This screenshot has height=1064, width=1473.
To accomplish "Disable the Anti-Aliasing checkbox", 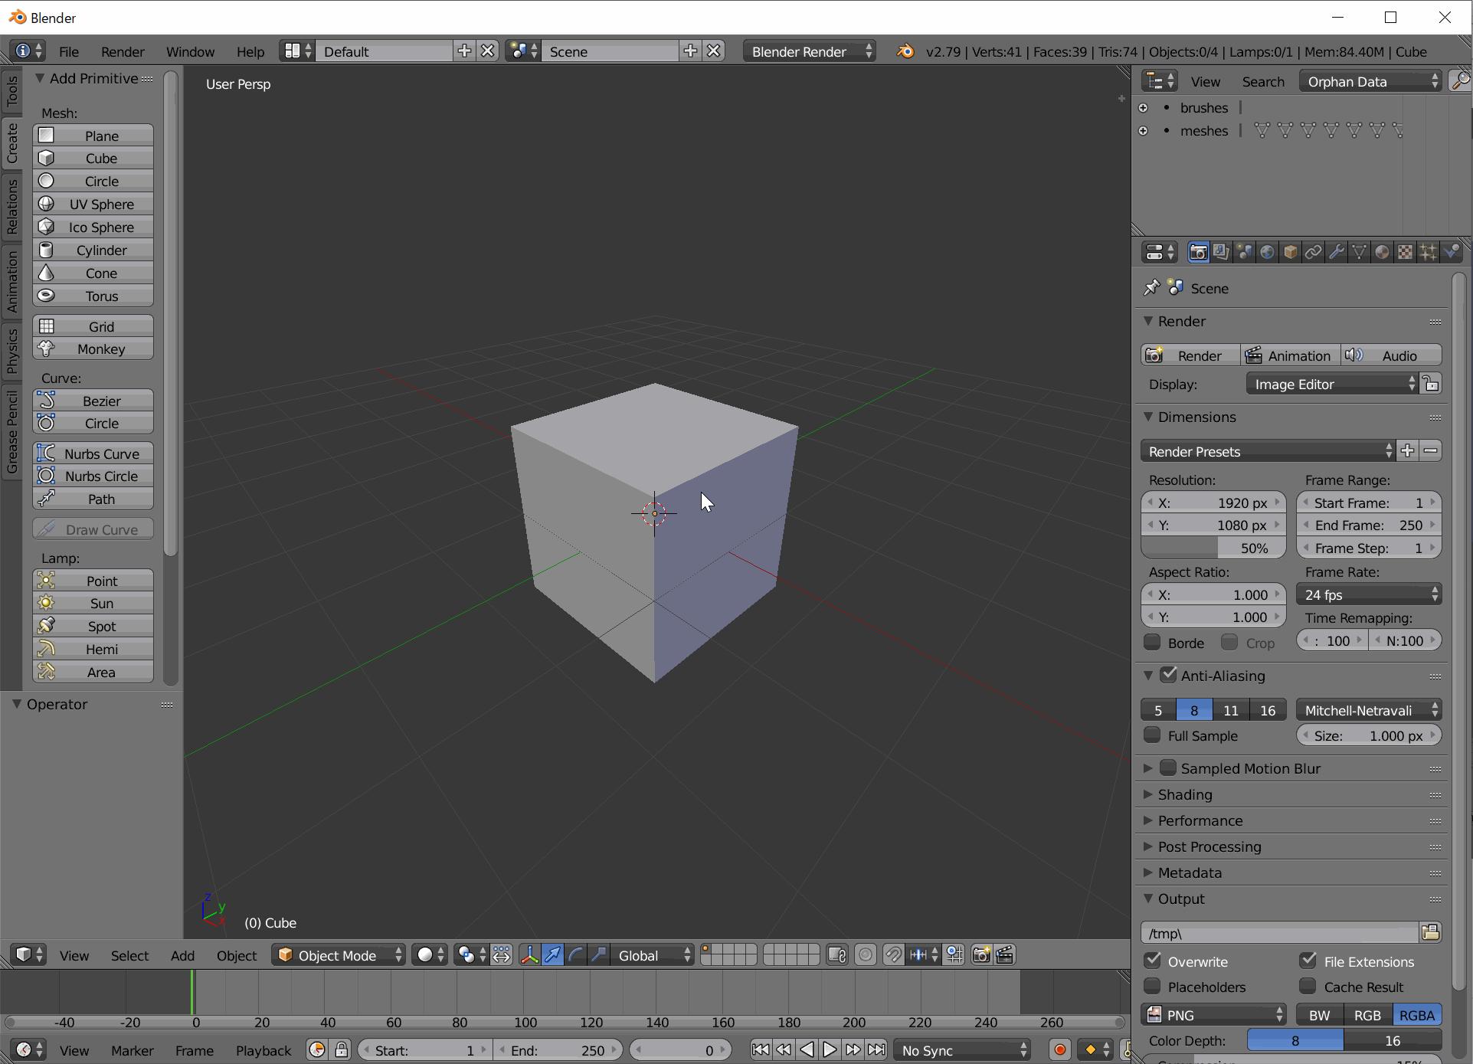I will tap(1168, 676).
